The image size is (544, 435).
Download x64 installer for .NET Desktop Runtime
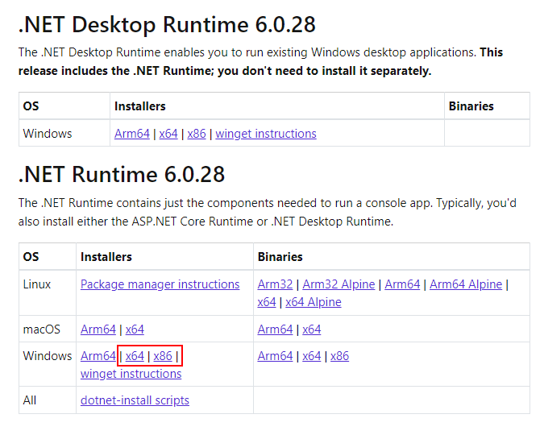pyautogui.click(x=168, y=134)
